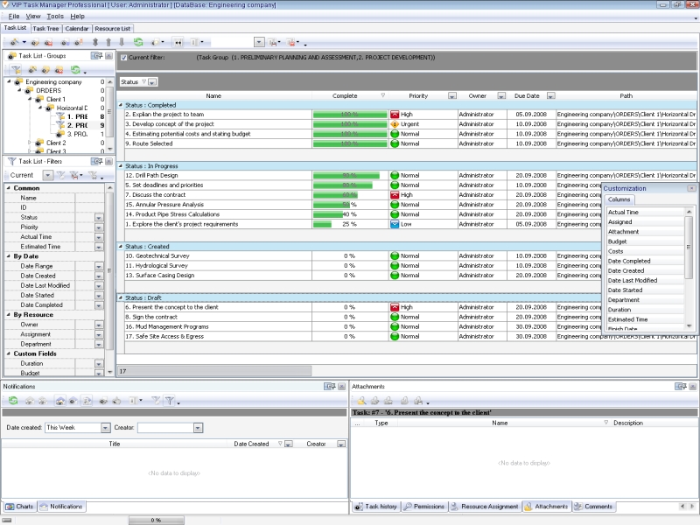The width and height of the screenshot is (700, 525).
Task: Collapse the By Date filter section
Action: pyautogui.click(x=9, y=256)
